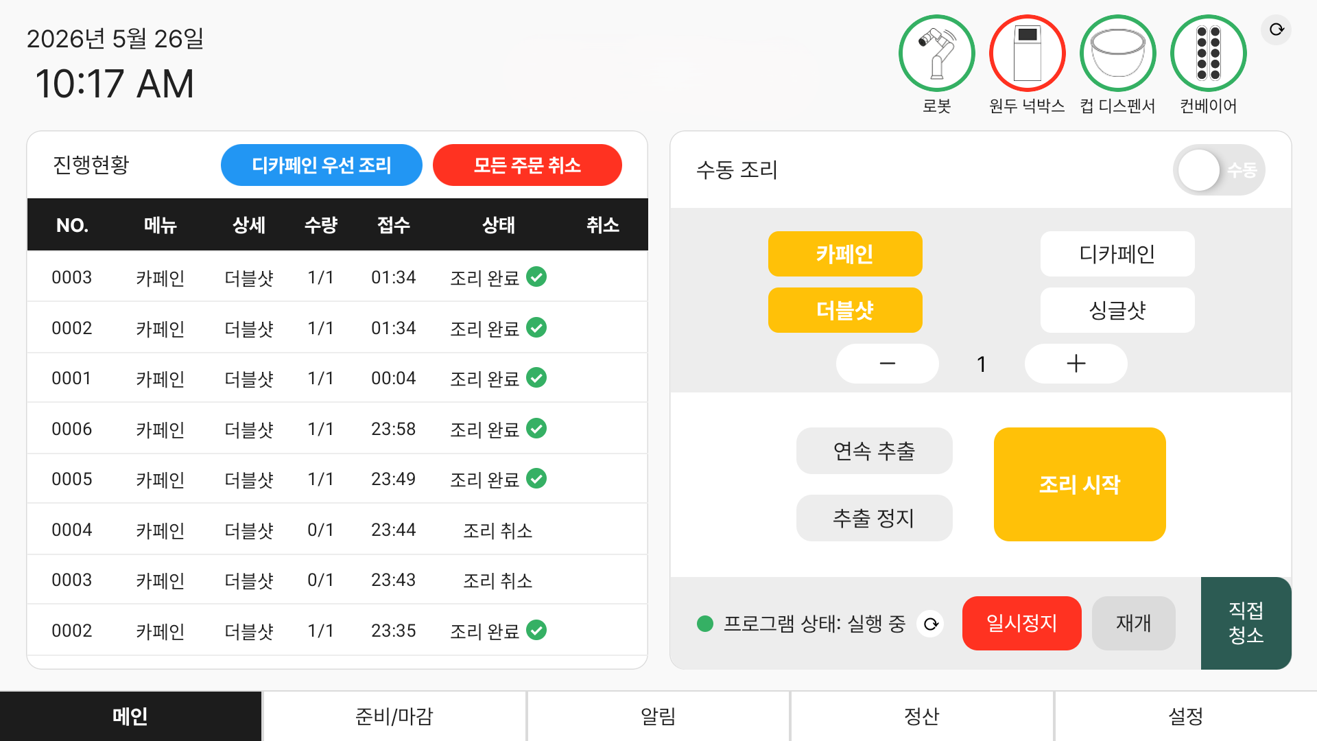Click the refresh icon at top right

tap(1276, 30)
